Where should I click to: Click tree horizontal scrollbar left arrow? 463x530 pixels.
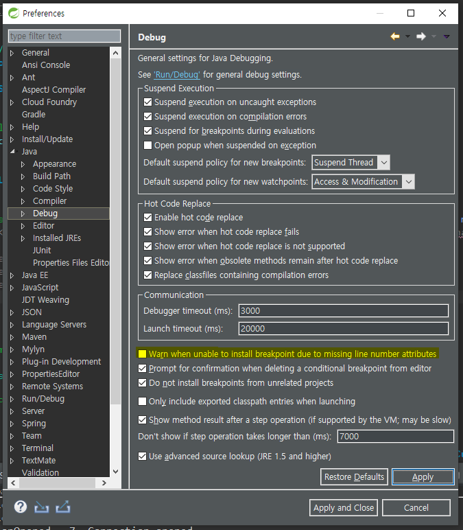click(x=13, y=483)
